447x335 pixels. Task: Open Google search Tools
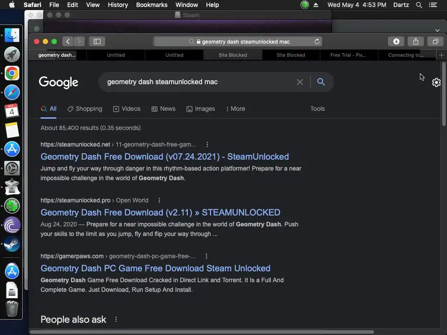(317, 109)
